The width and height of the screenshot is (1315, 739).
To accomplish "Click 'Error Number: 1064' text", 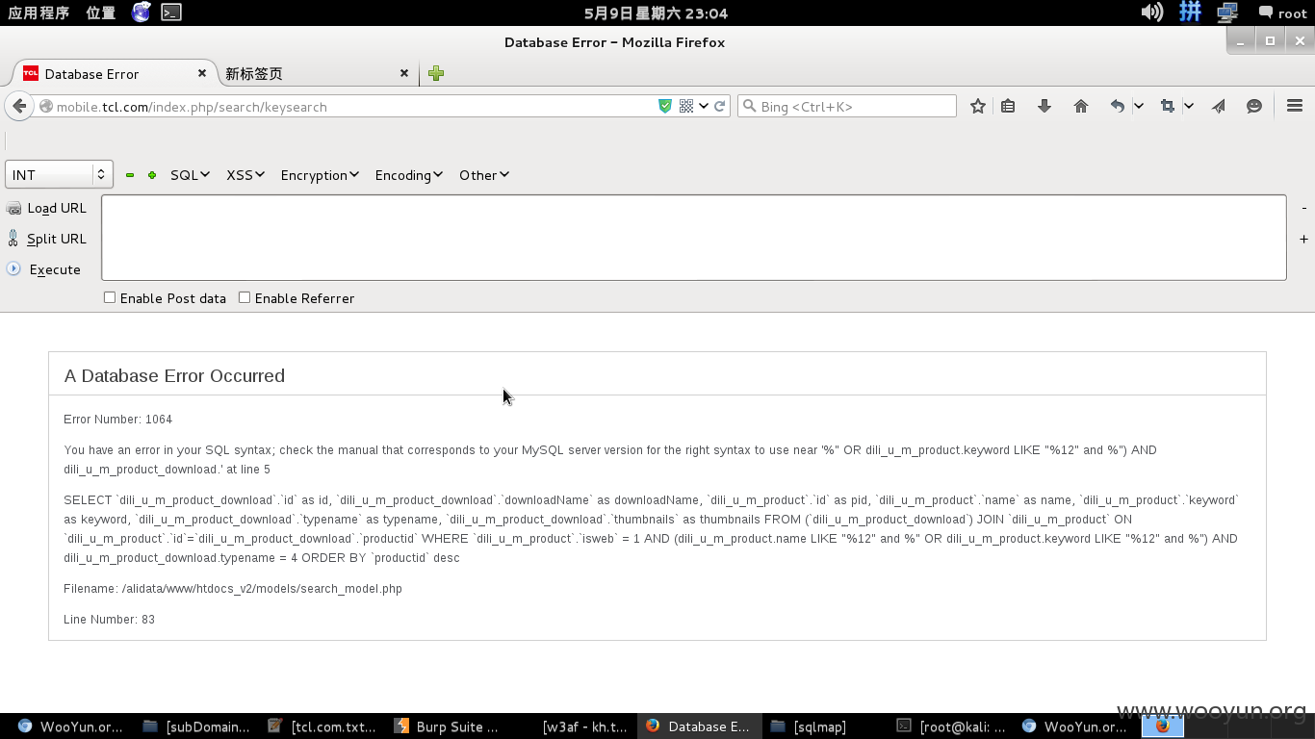I will pyautogui.click(x=118, y=420).
